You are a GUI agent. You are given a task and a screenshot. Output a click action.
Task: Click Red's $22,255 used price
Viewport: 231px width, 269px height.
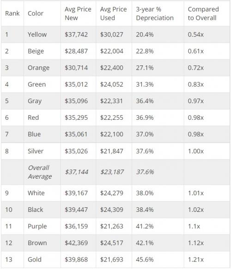tap(112, 118)
